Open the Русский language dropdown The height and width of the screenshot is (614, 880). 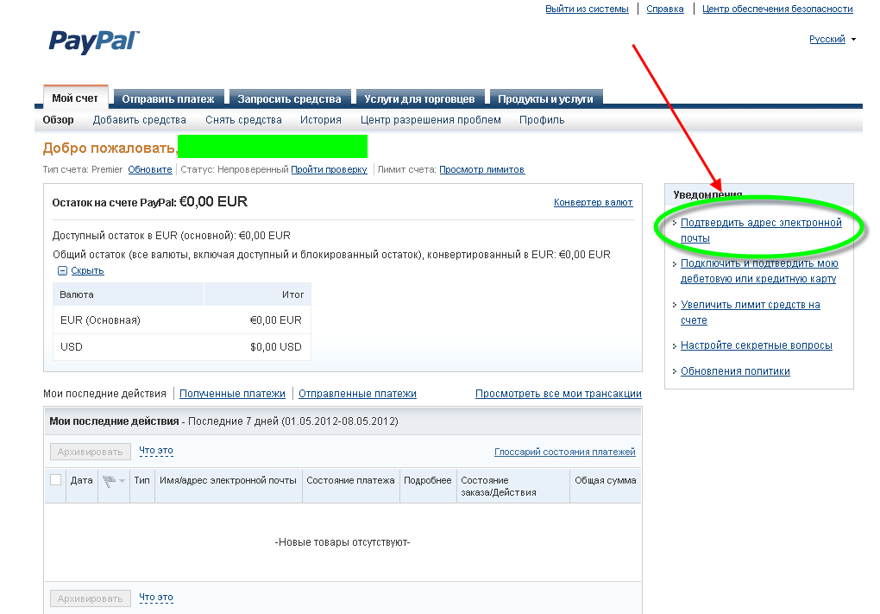pos(833,39)
